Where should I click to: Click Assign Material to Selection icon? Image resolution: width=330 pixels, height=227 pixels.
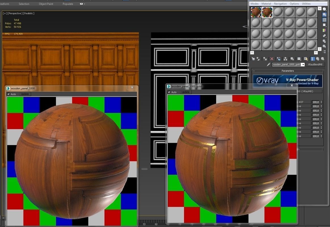click(265, 59)
